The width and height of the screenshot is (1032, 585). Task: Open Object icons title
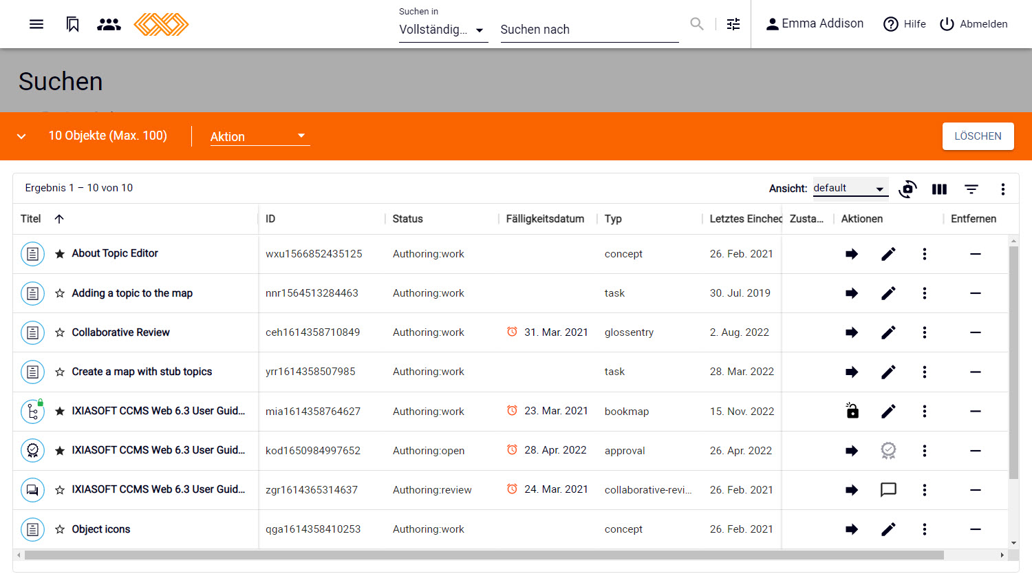101,529
